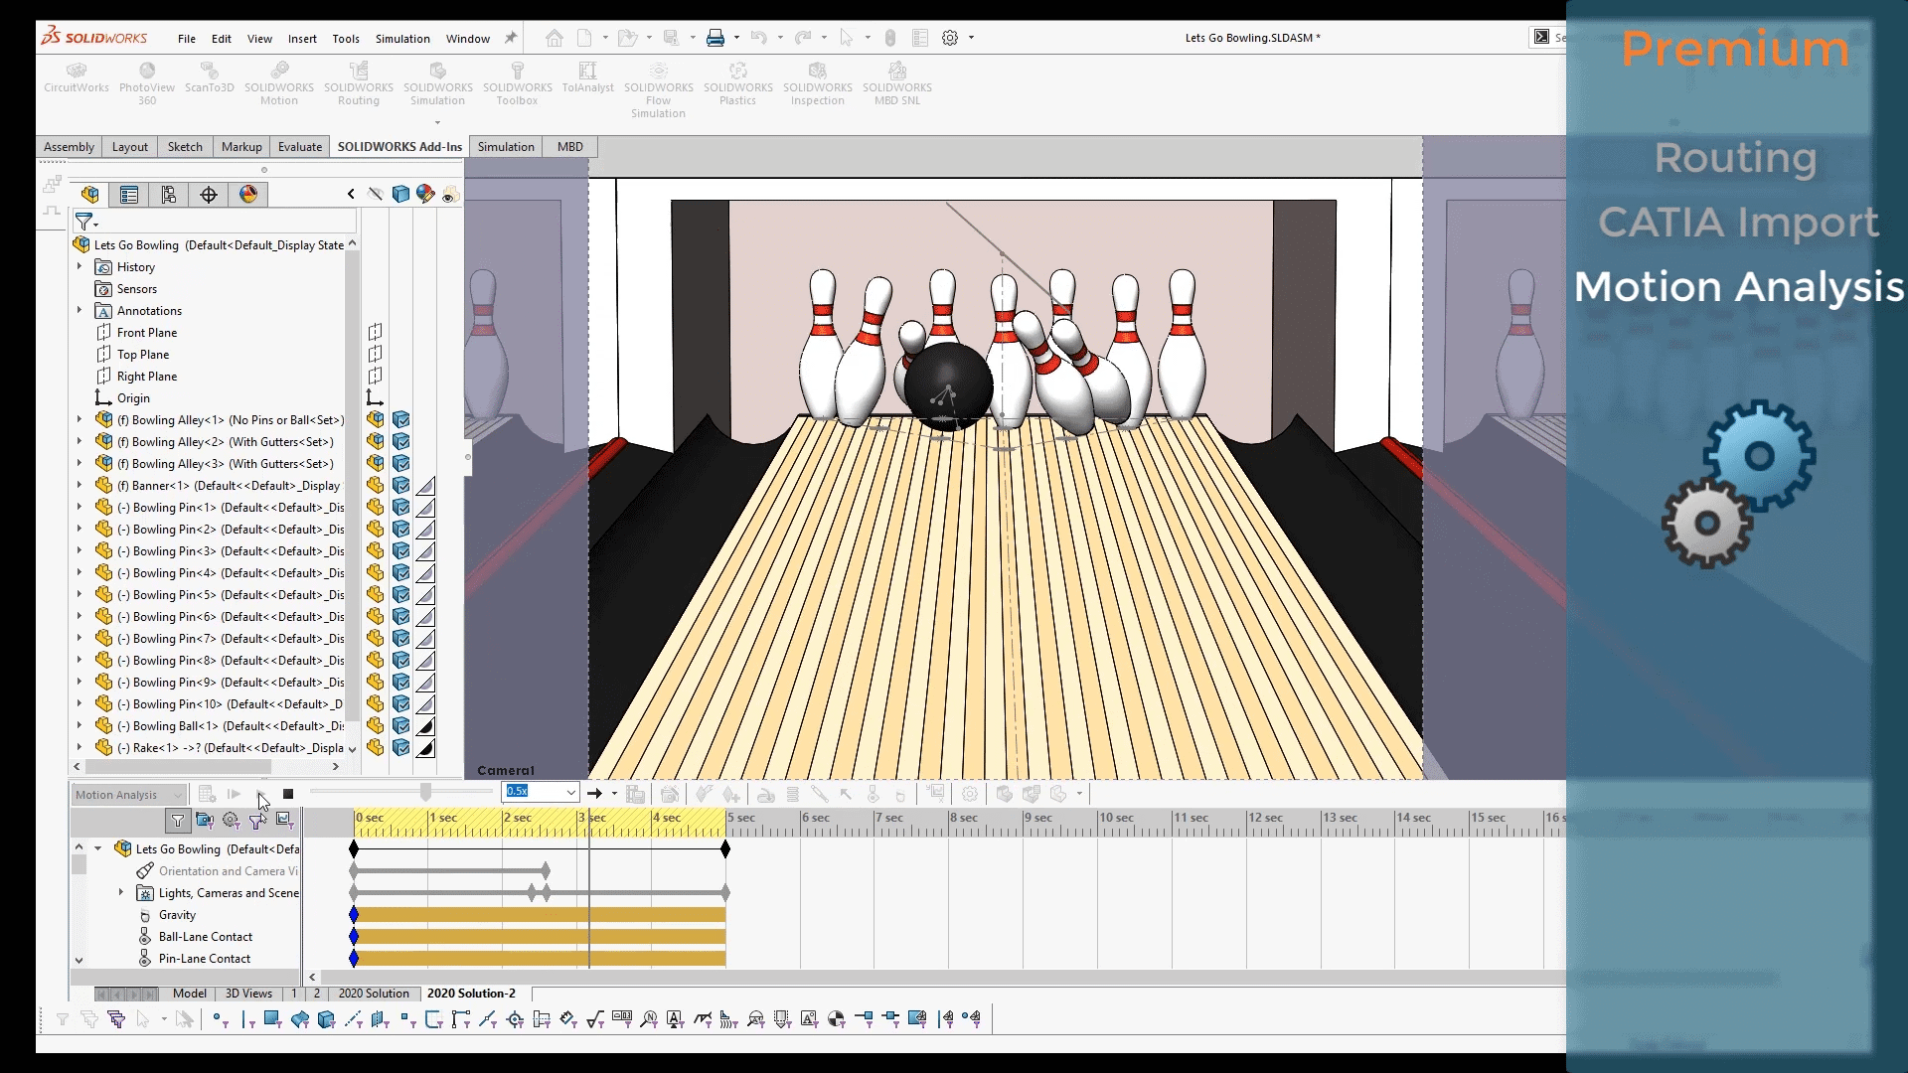1908x1073 pixels.
Task: Toggle visibility of Bowling Pin<2>
Action: (402, 528)
